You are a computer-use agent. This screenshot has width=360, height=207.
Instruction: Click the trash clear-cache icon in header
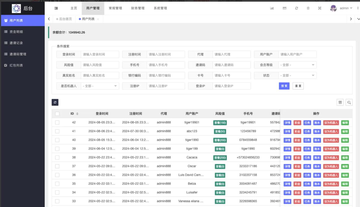pos(308,8)
